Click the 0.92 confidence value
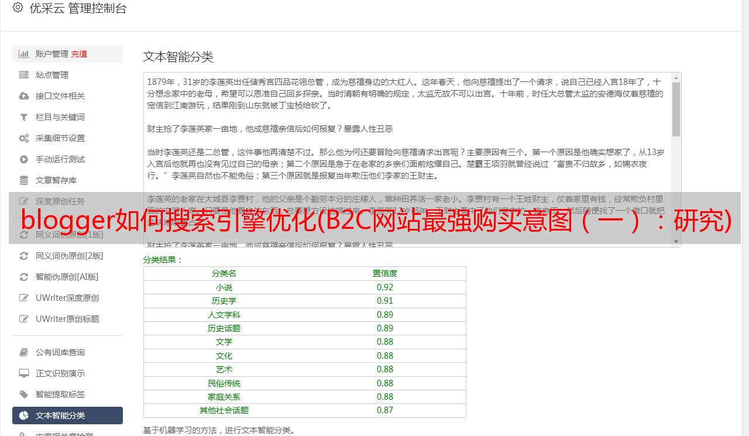The width and height of the screenshot is (749, 436). coord(385,287)
